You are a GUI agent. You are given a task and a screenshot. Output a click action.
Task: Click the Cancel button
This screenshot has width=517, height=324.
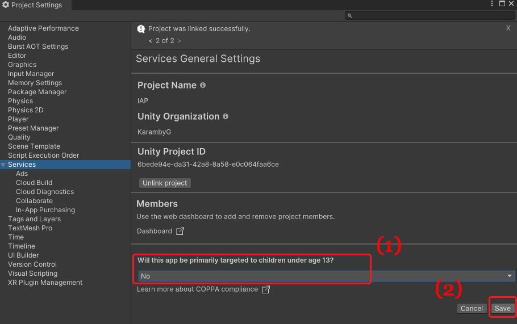click(472, 309)
